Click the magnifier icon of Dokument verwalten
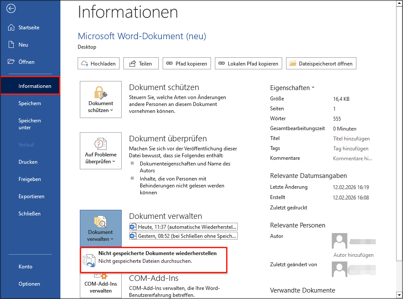 100,222
